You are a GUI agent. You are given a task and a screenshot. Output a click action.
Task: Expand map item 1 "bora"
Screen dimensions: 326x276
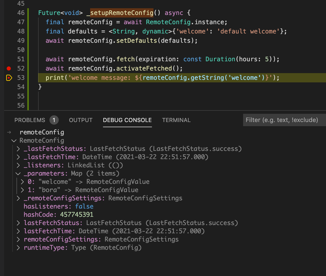(22, 190)
